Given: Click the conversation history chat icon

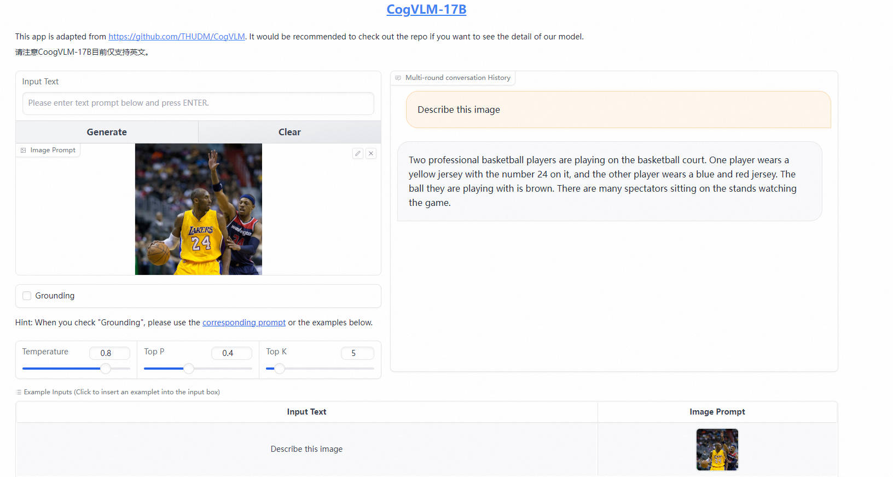Looking at the screenshot, I should (398, 78).
